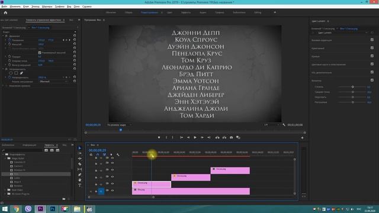Screen dimensions: 379x213
Task: Select the Pen tool in the toolbox
Action: 80,175
